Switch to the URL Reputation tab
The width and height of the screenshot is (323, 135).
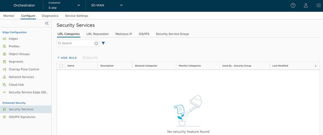coord(97,34)
